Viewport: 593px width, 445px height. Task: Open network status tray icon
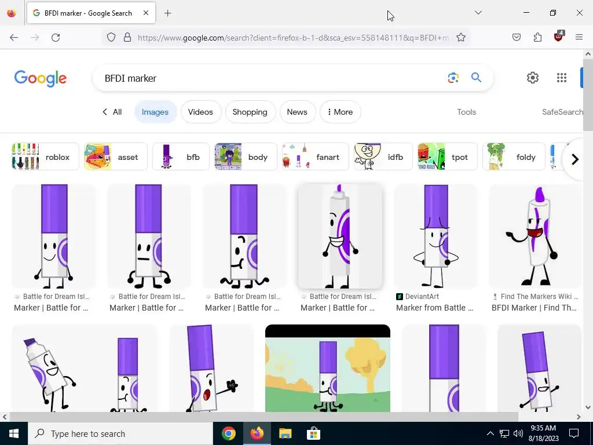[x=504, y=433]
